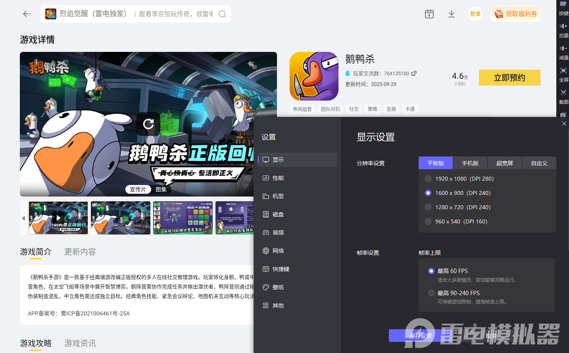Enter 全屏 fullscreen mode
This screenshot has width=569, height=353.
(563, 75)
